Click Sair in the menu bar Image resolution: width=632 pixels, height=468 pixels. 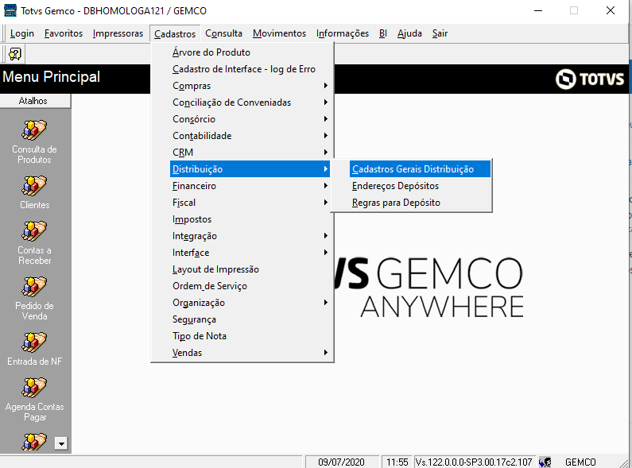pyautogui.click(x=440, y=33)
